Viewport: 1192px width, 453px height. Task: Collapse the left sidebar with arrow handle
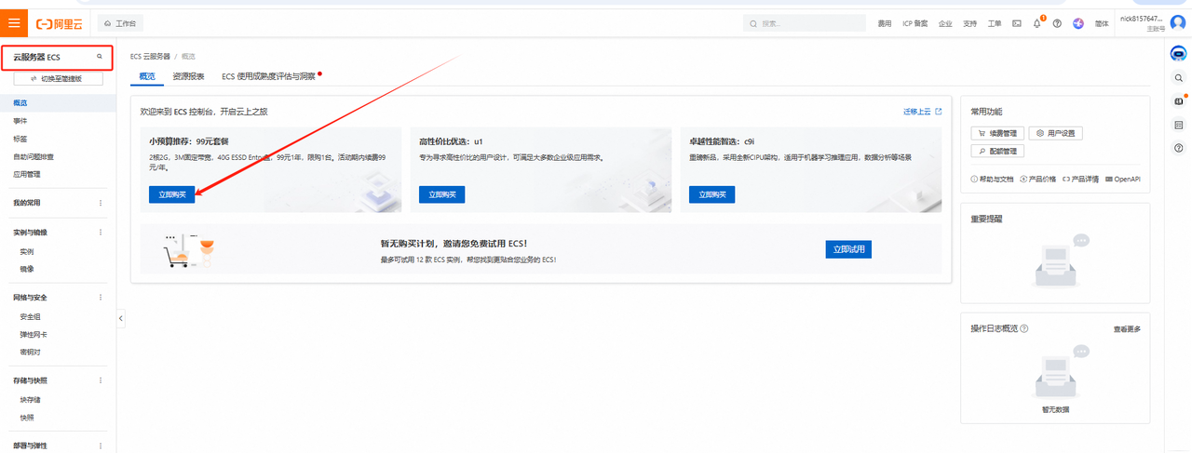[x=121, y=319]
